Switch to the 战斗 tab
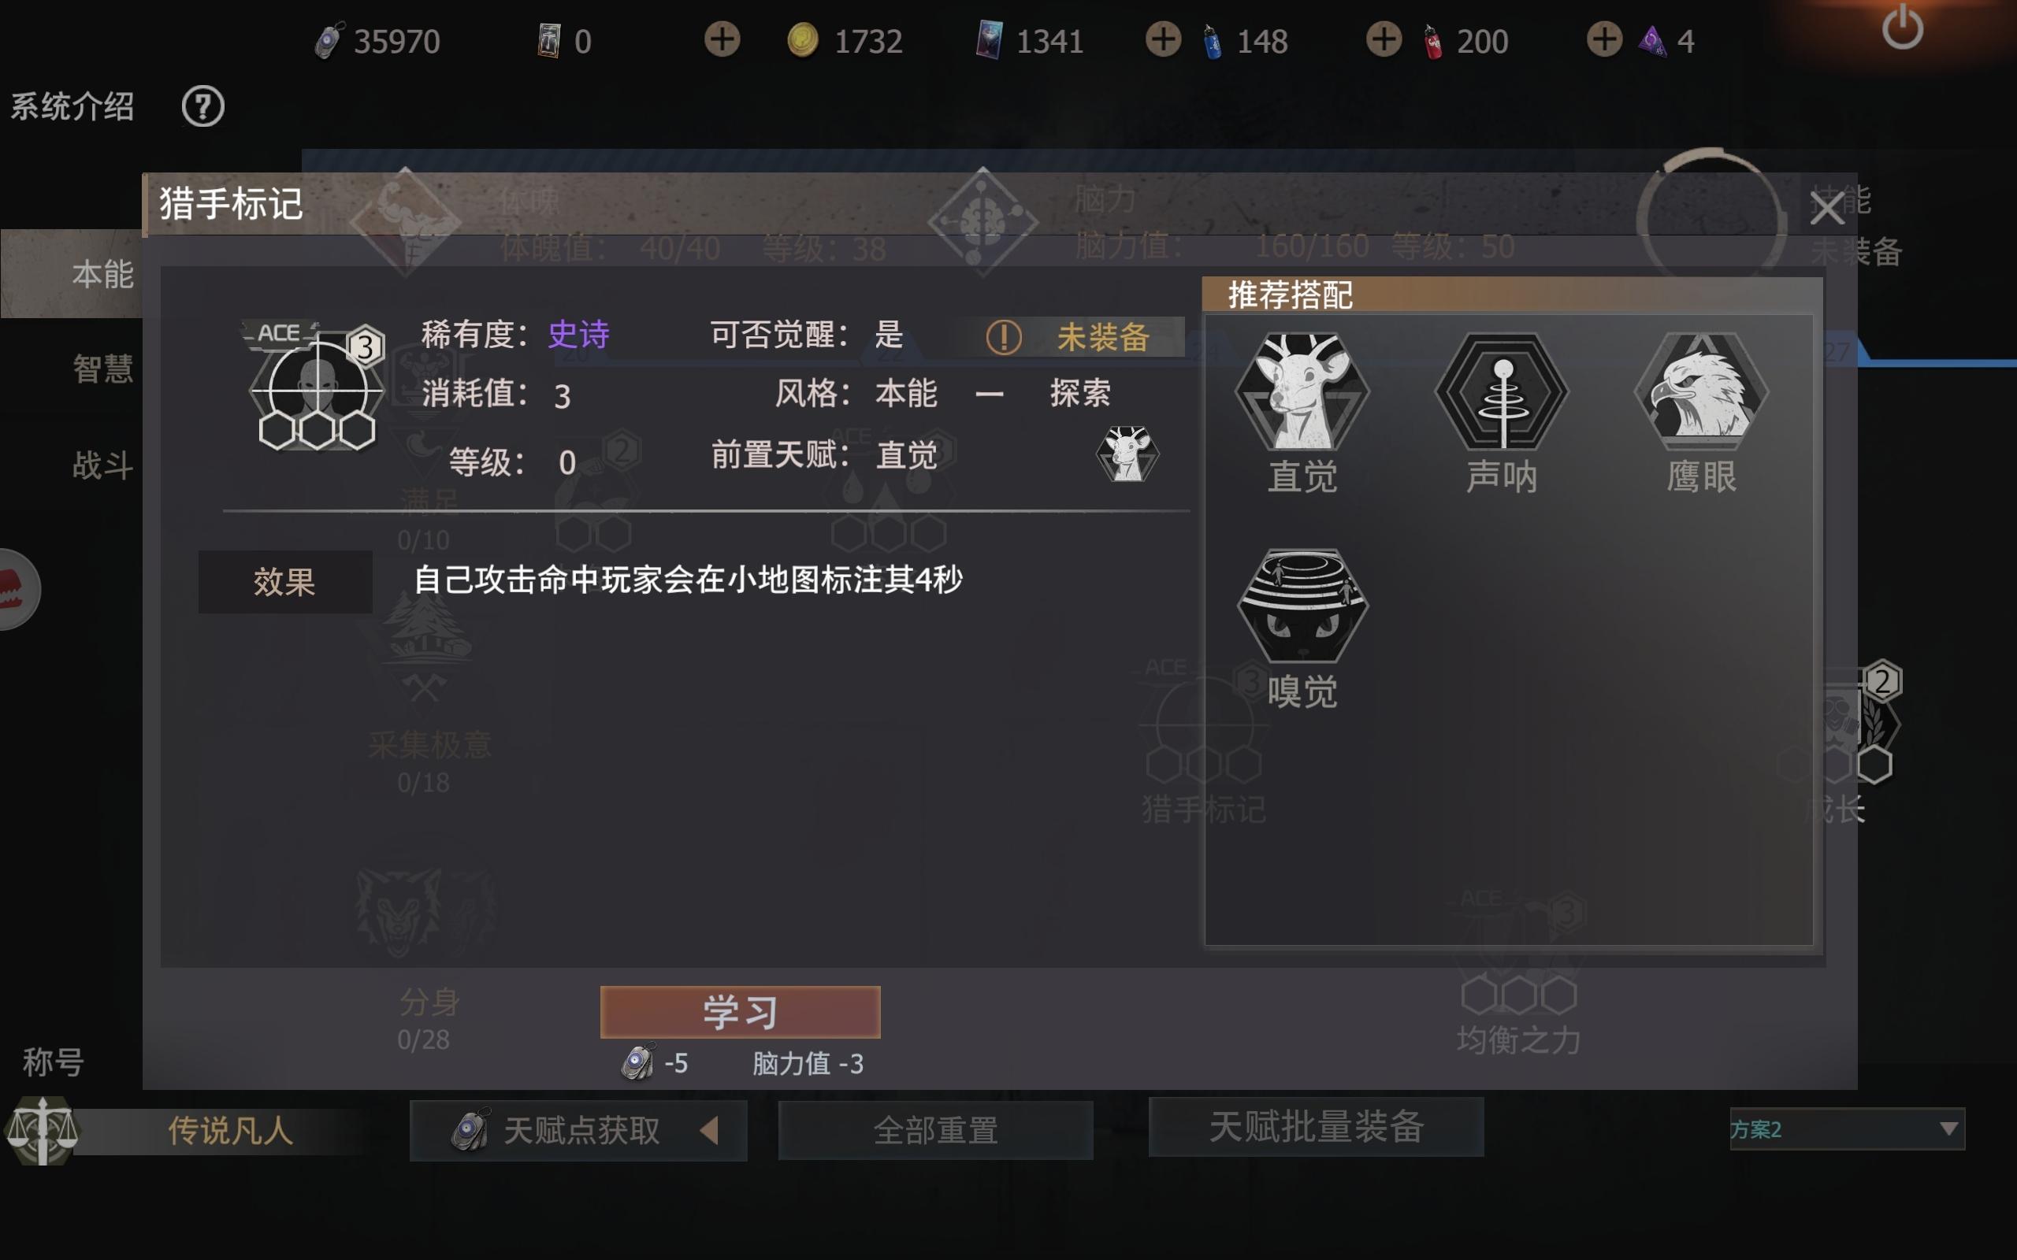Image resolution: width=2017 pixels, height=1260 pixels. pyautogui.click(x=102, y=465)
